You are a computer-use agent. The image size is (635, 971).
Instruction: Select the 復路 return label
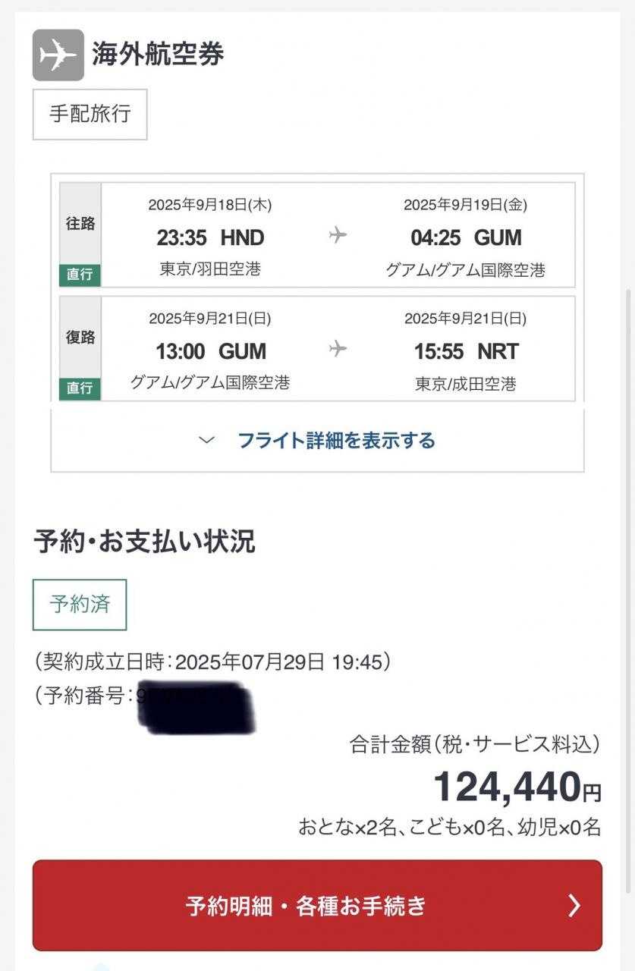tap(80, 338)
